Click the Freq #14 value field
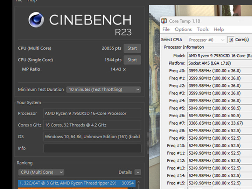The image size is (252, 189). coord(219,175)
